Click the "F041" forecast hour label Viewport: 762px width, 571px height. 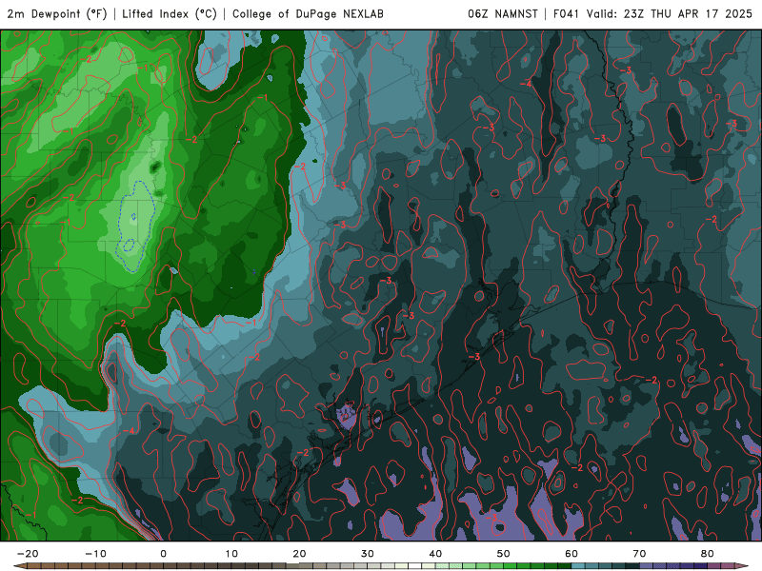(x=566, y=13)
